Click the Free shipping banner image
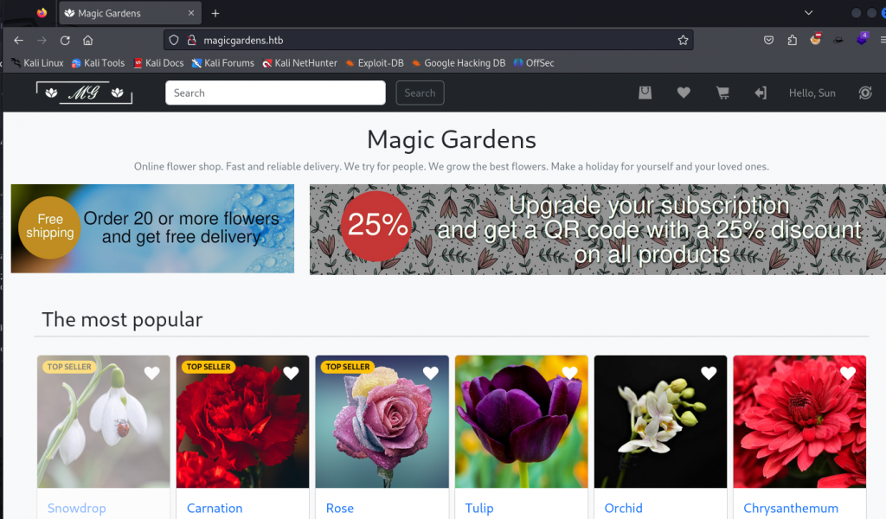This screenshot has width=886, height=519. click(152, 228)
